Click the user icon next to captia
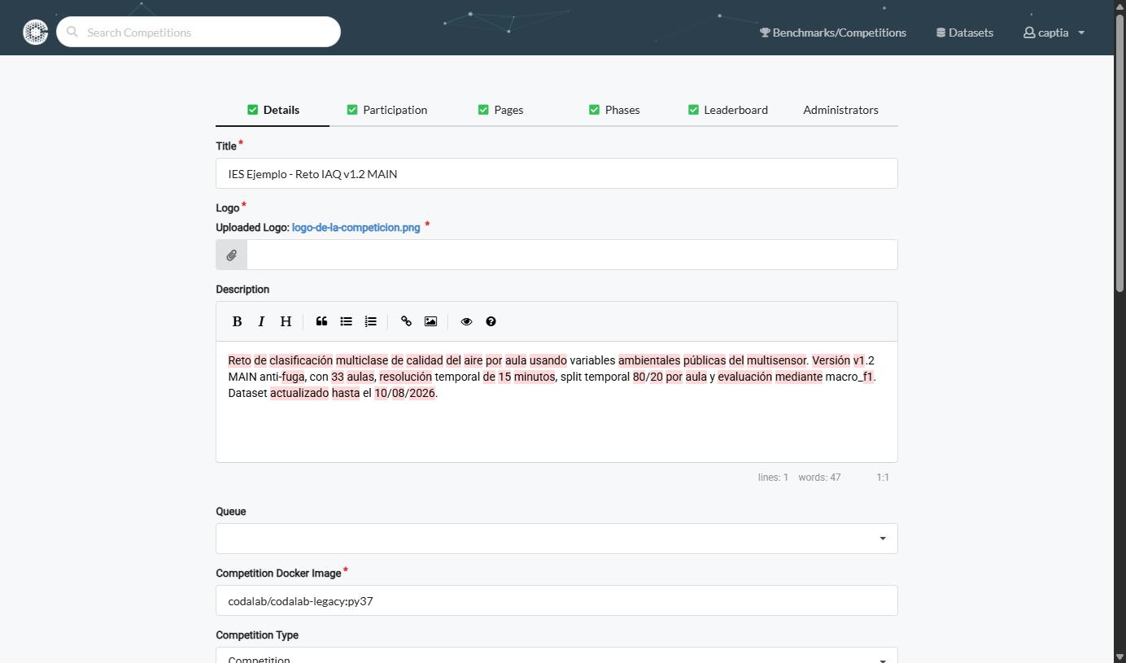The image size is (1126, 663). point(1029,33)
